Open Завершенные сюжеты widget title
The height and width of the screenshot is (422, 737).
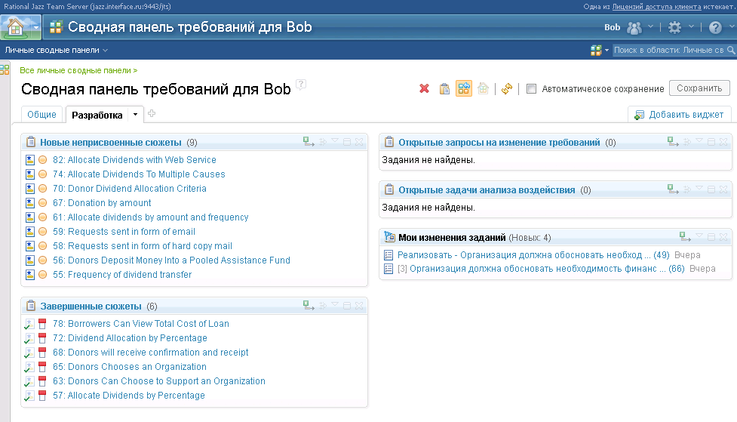pyautogui.click(x=91, y=306)
